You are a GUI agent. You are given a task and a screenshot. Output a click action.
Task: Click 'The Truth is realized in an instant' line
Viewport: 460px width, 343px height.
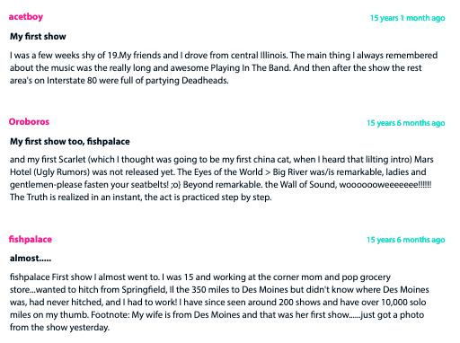(x=141, y=198)
